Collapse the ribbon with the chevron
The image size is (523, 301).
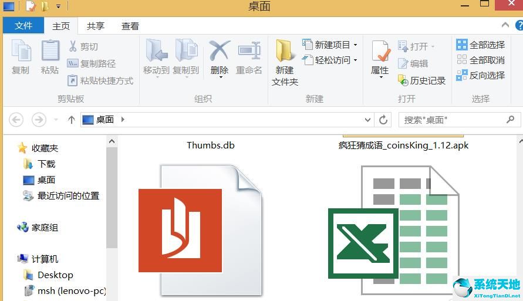[x=505, y=25]
